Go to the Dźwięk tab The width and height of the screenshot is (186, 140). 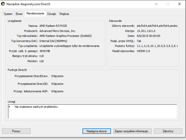(x=52, y=14)
